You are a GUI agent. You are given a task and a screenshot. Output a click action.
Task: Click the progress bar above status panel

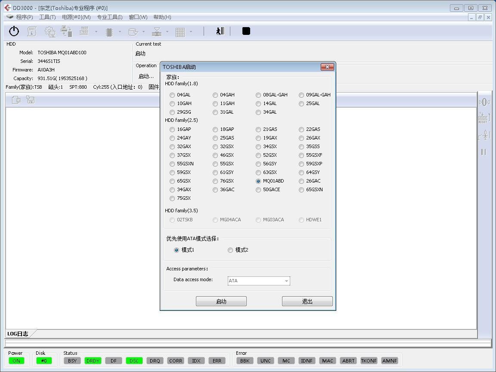coord(248,343)
